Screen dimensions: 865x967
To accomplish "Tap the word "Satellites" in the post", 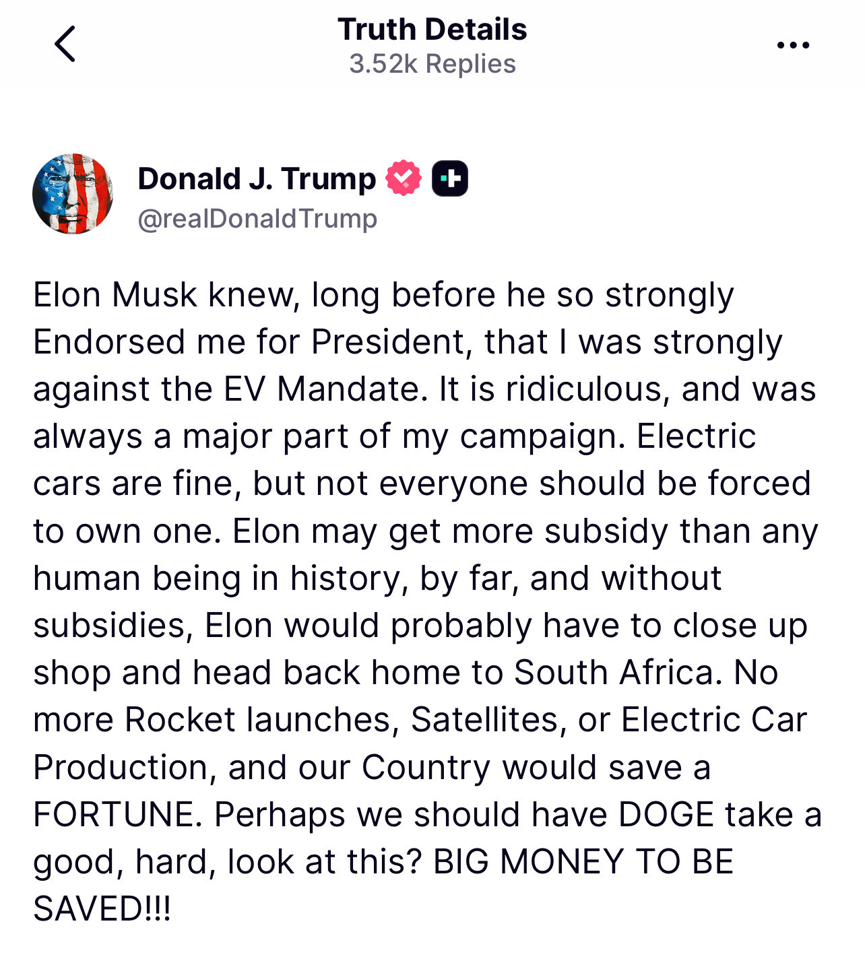I will [484, 719].
